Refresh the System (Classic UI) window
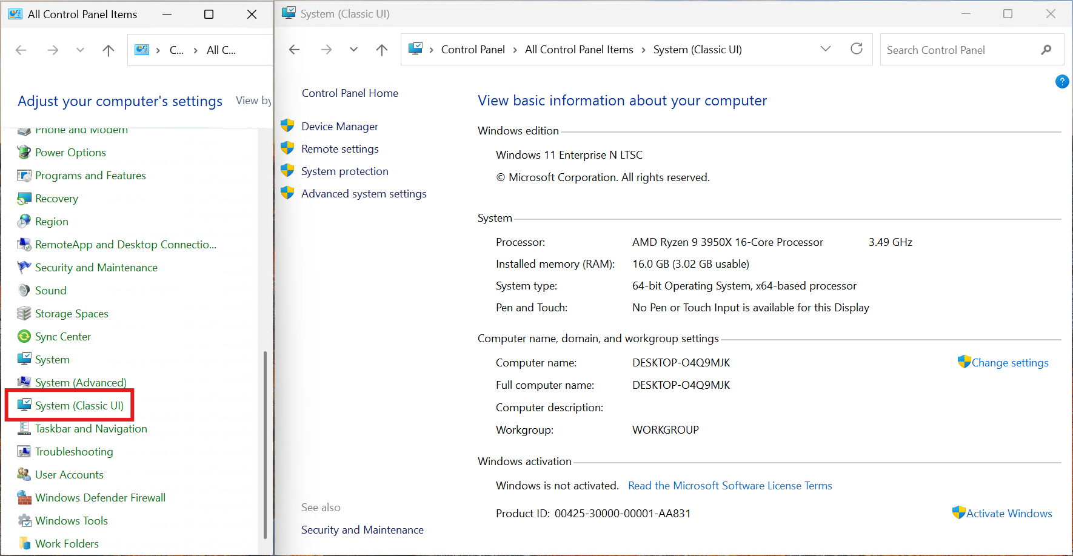This screenshot has height=556, width=1073. [x=857, y=49]
